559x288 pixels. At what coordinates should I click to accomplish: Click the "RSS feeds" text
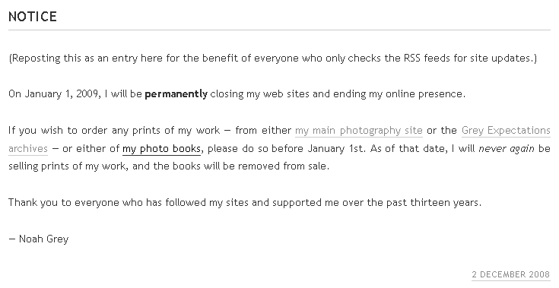click(x=427, y=58)
